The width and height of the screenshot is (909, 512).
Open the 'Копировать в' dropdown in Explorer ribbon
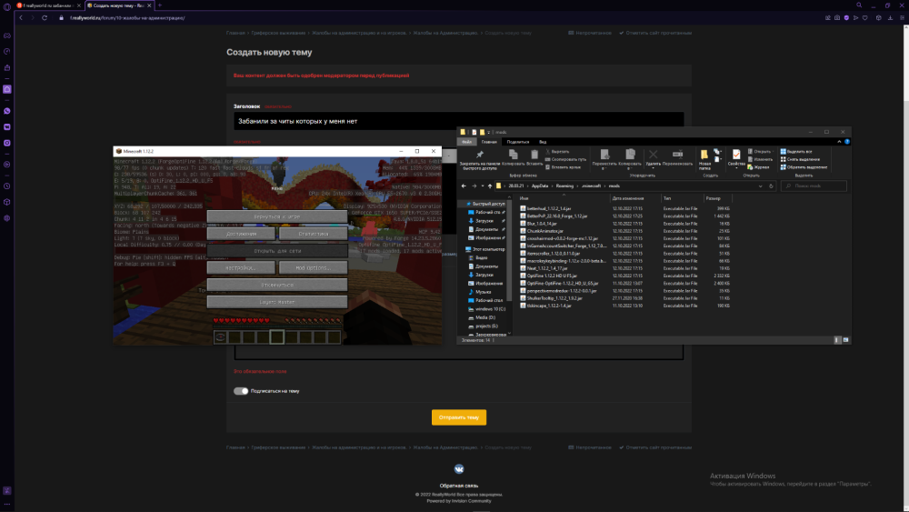(630, 157)
